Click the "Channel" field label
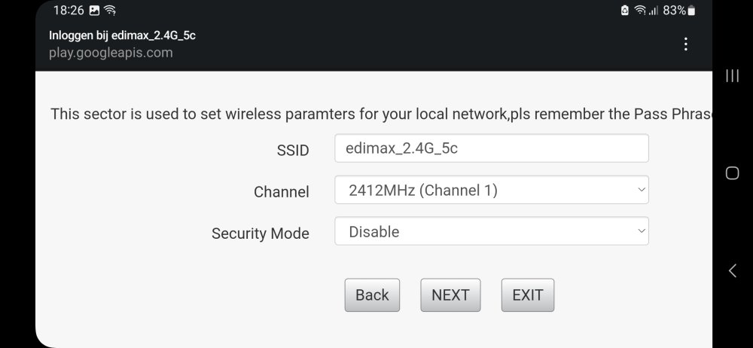 click(281, 192)
